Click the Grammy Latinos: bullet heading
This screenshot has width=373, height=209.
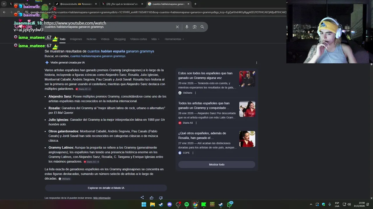pos(61,147)
